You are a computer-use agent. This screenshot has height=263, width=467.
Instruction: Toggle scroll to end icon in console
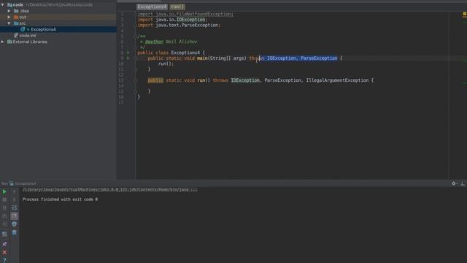(14, 216)
